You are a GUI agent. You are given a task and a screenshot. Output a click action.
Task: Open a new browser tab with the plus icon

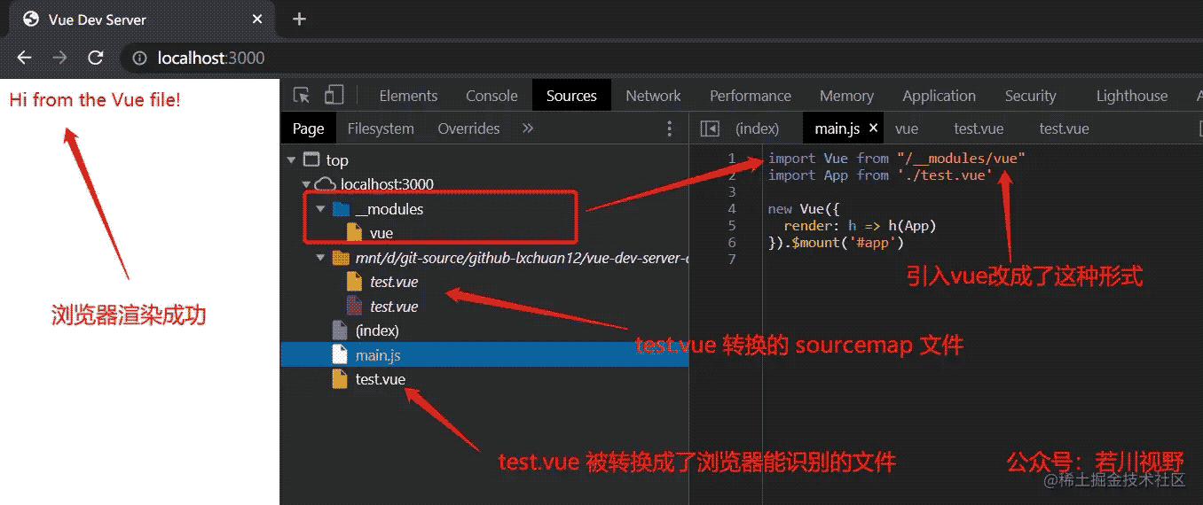pyautogui.click(x=299, y=19)
